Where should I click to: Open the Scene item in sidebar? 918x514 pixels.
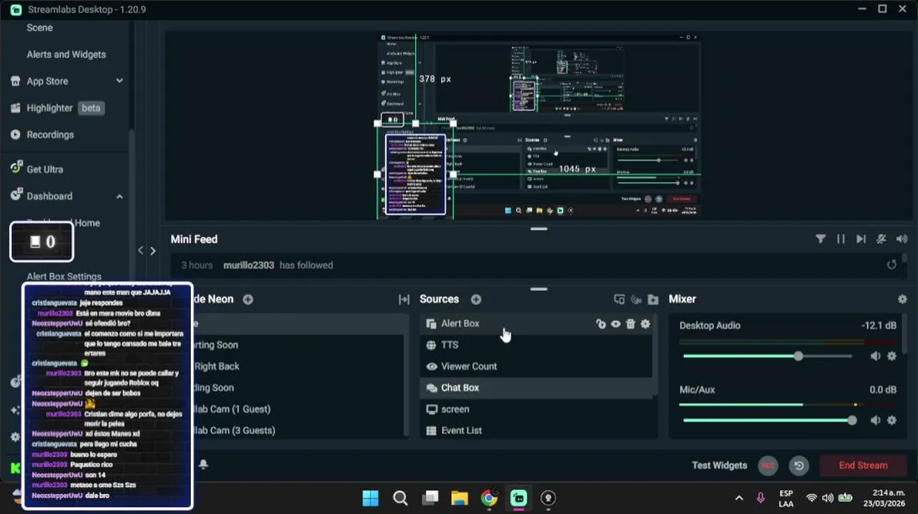point(39,28)
